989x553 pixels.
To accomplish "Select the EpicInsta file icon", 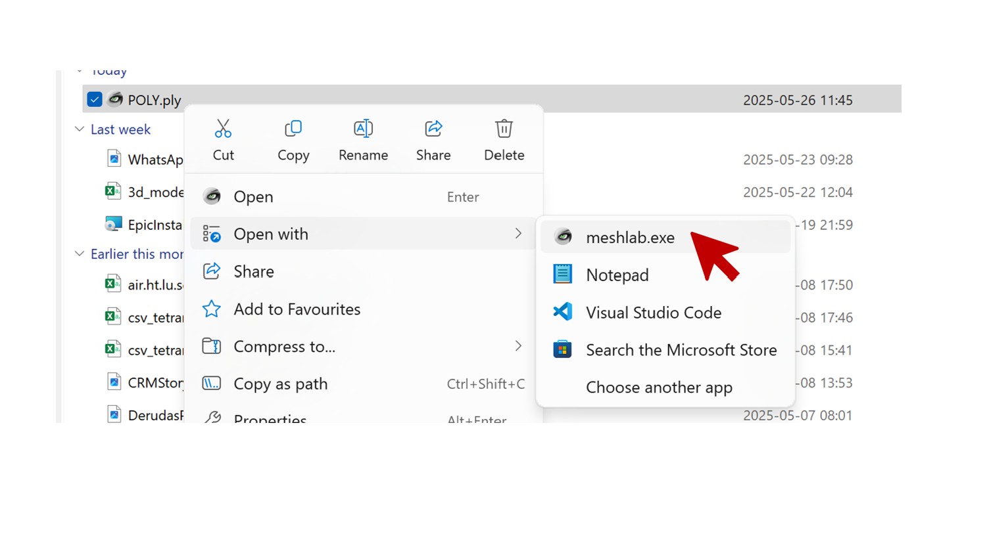I will click(114, 225).
